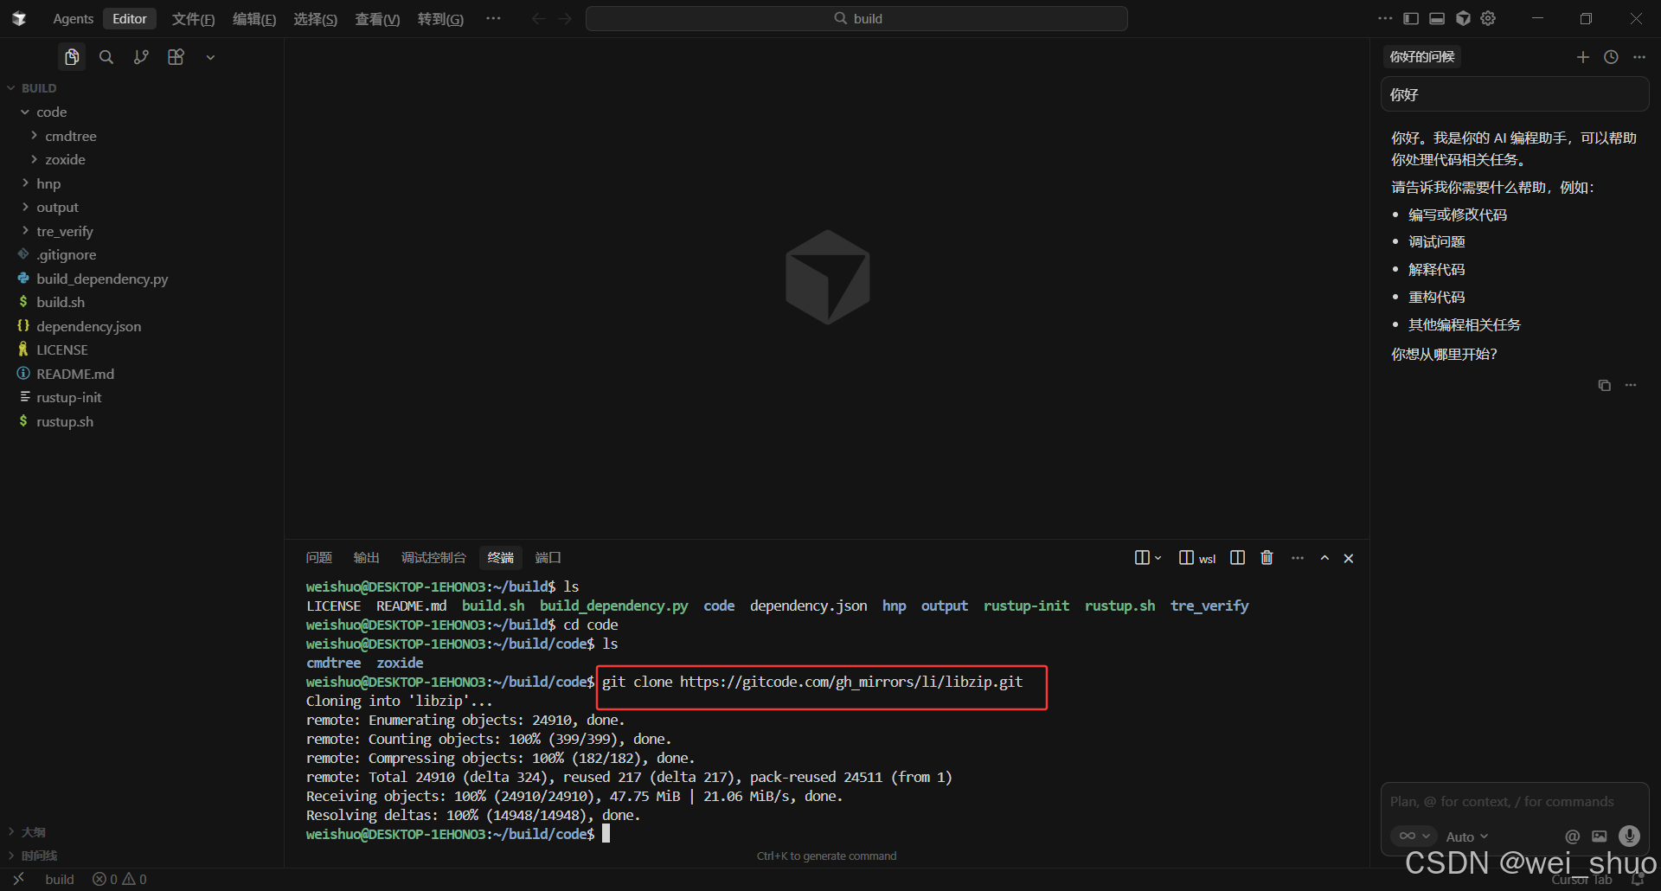Viewport: 1661px width, 891px height.
Task: Open the 选择(S) menu
Action: click(315, 18)
